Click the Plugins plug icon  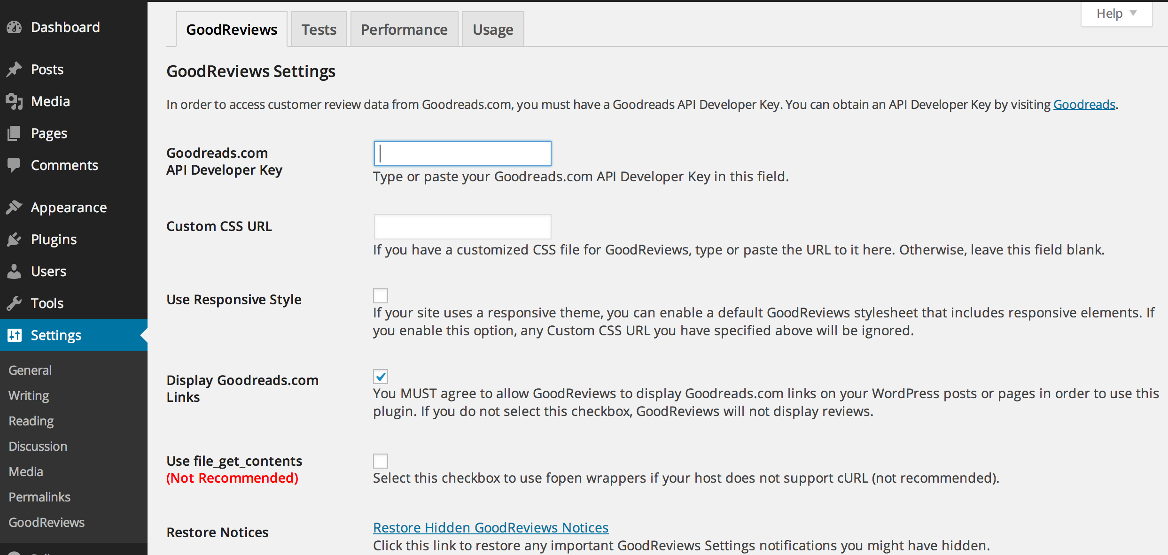14,239
